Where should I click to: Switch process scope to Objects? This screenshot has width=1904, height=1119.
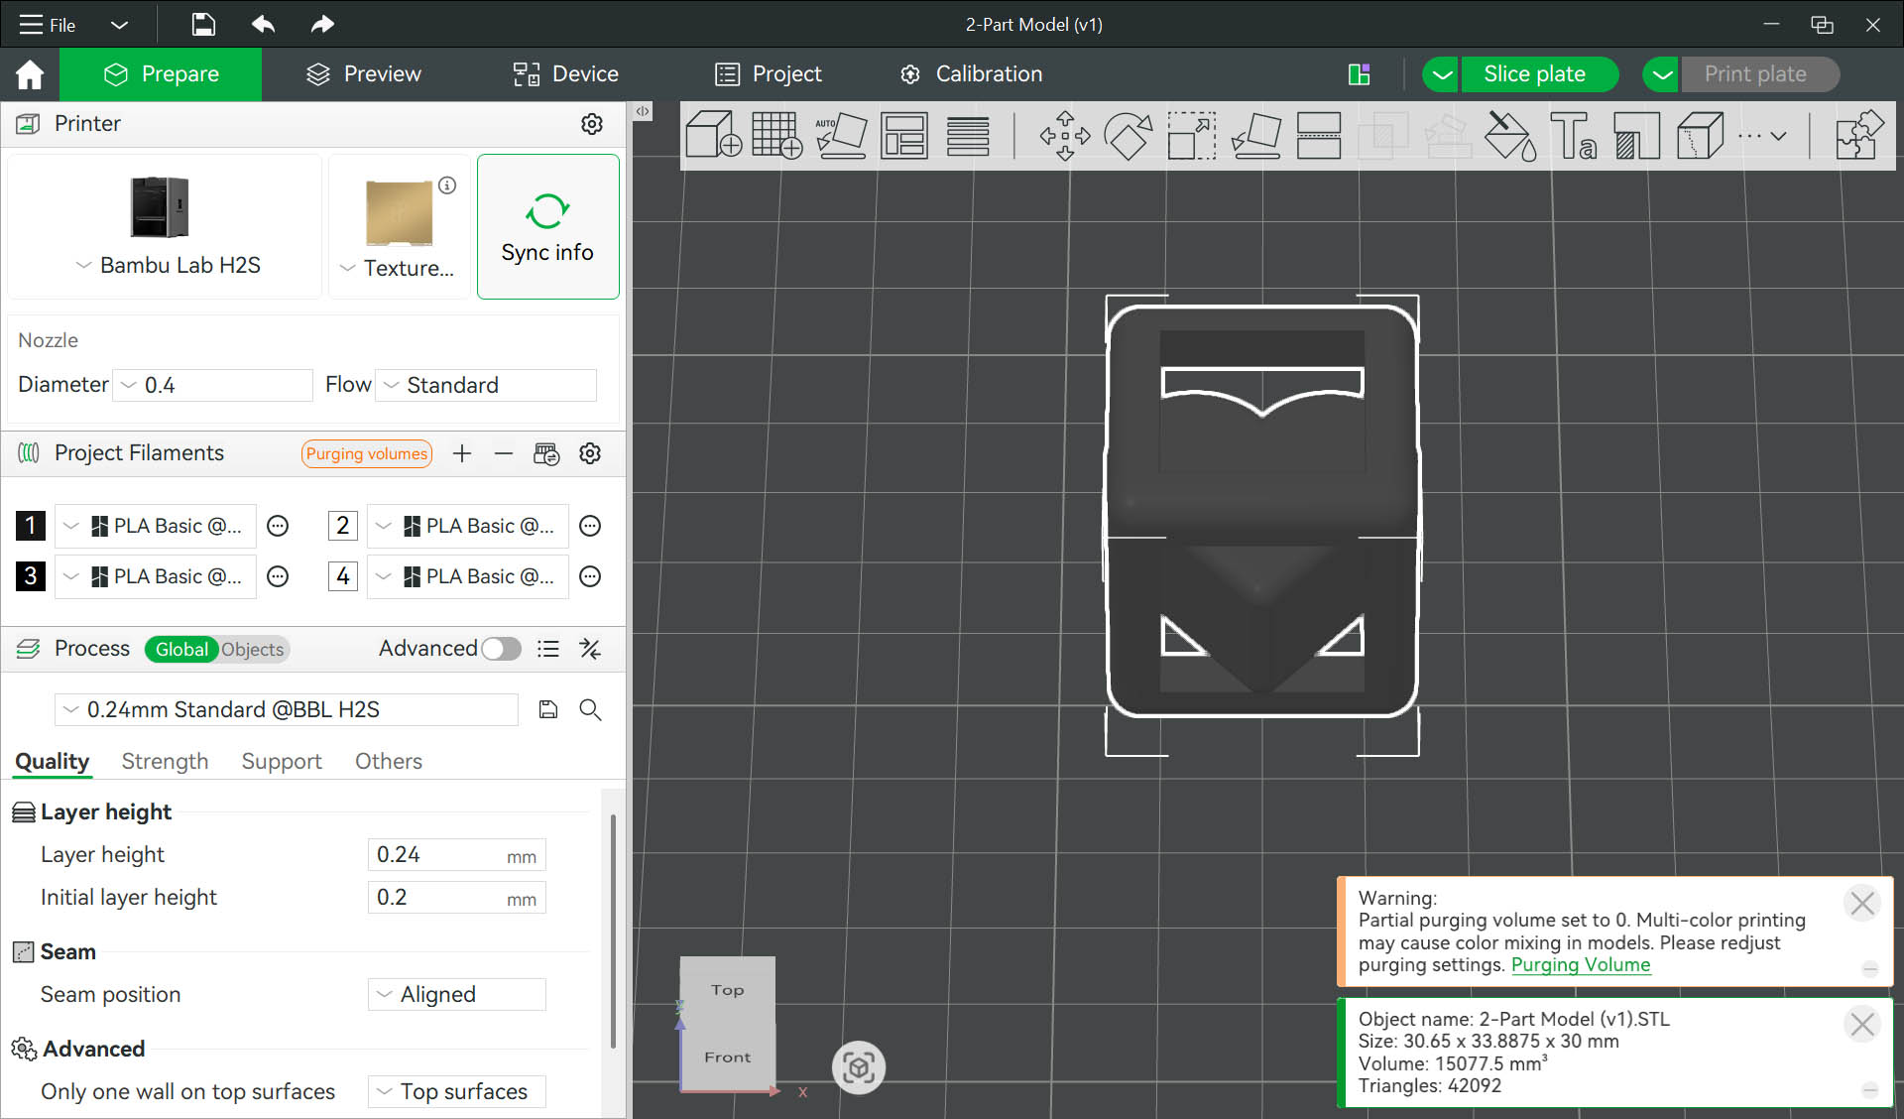[252, 649]
